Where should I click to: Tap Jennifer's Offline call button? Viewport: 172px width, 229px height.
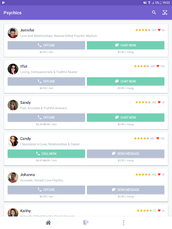click(46, 45)
